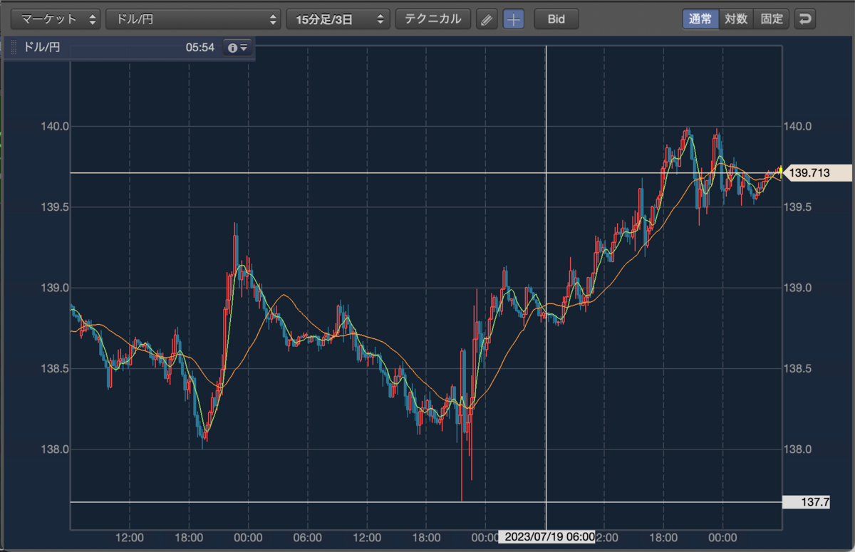Click the panel drag handle beside ドル/円

point(14,48)
